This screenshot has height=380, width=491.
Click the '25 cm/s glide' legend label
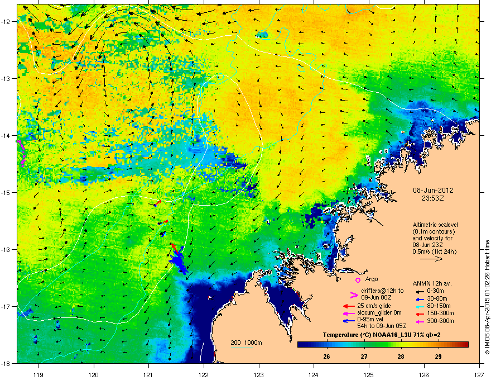pos(374,306)
